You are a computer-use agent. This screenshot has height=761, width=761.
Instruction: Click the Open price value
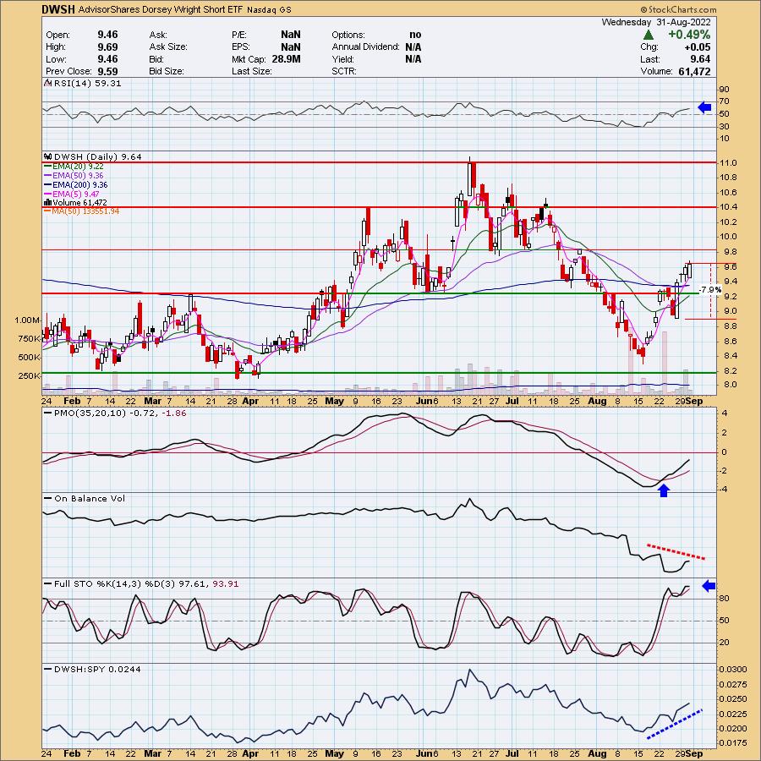tap(107, 35)
